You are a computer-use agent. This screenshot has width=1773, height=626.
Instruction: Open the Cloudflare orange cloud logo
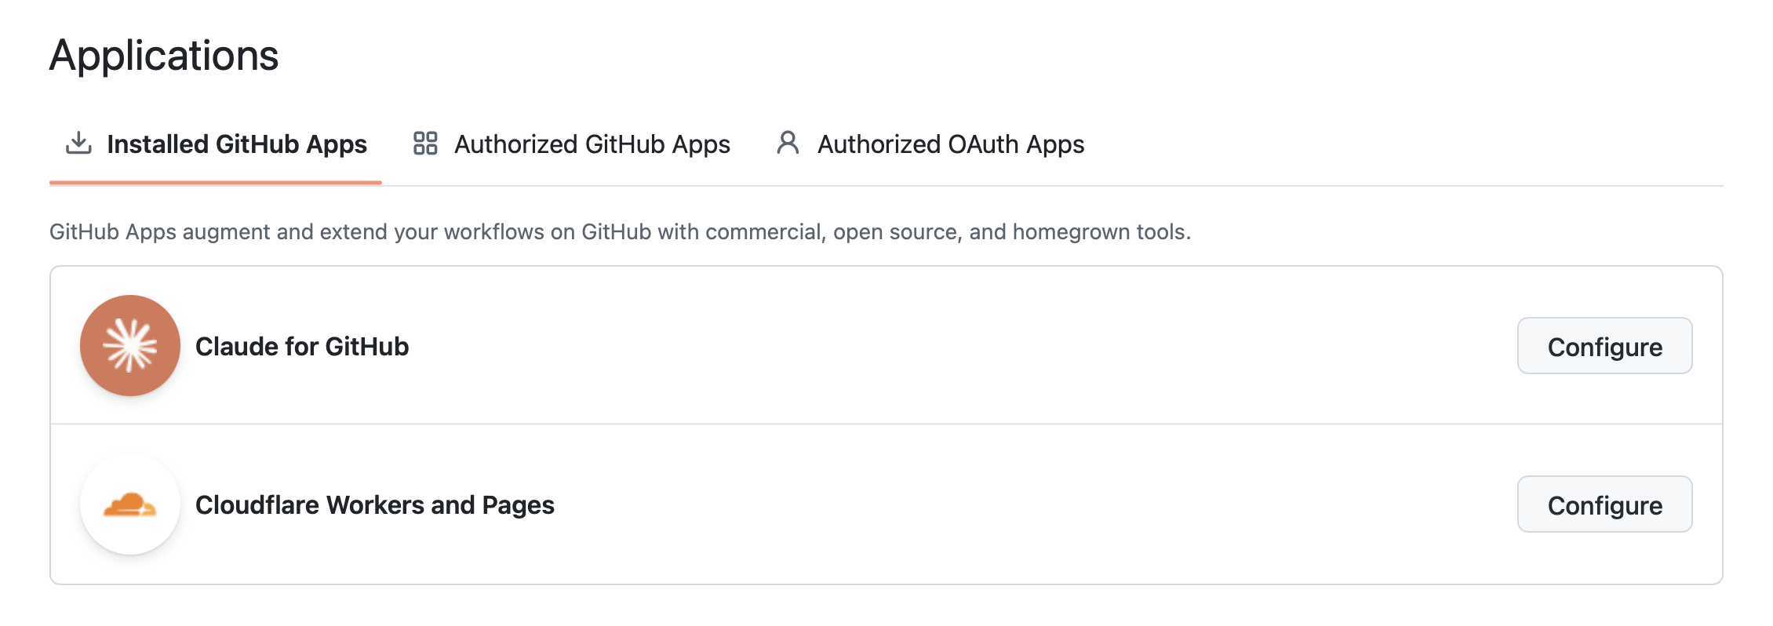130,505
